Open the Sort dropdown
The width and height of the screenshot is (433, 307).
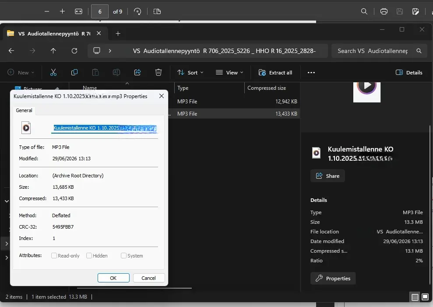[190, 72]
